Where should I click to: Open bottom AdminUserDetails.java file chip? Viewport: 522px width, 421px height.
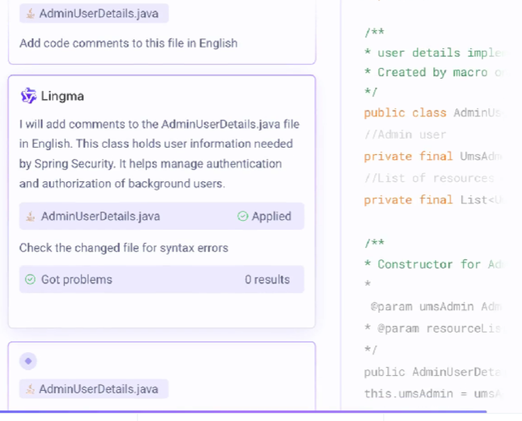pos(94,389)
